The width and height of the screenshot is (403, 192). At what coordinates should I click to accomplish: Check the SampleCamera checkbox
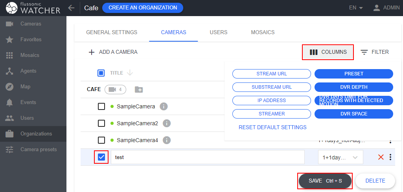tap(101, 106)
